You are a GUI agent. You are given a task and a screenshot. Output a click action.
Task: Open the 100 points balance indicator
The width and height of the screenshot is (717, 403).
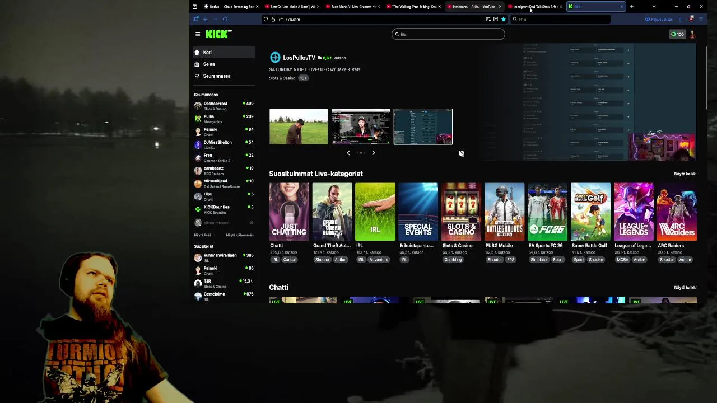pyautogui.click(x=677, y=34)
